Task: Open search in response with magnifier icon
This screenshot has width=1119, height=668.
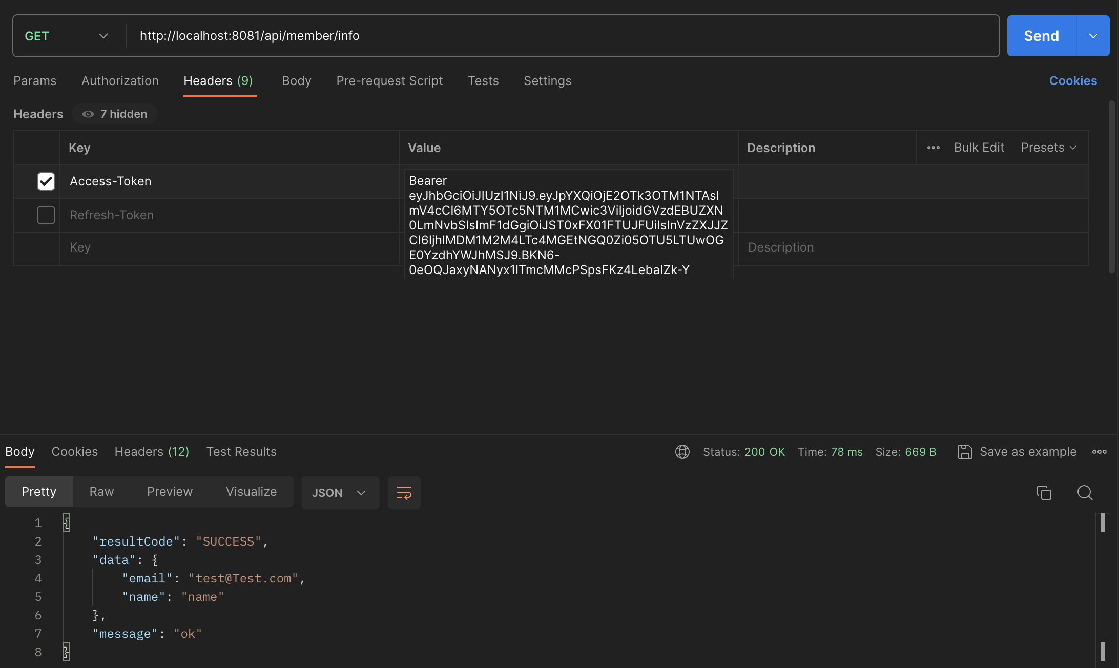Action: (x=1085, y=493)
